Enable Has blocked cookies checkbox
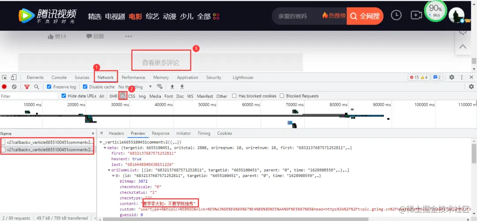Image resolution: width=477 pixels, height=221 pixels. [x=234, y=96]
